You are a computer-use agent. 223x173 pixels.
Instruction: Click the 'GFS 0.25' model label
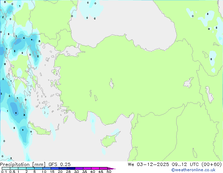click(59, 165)
